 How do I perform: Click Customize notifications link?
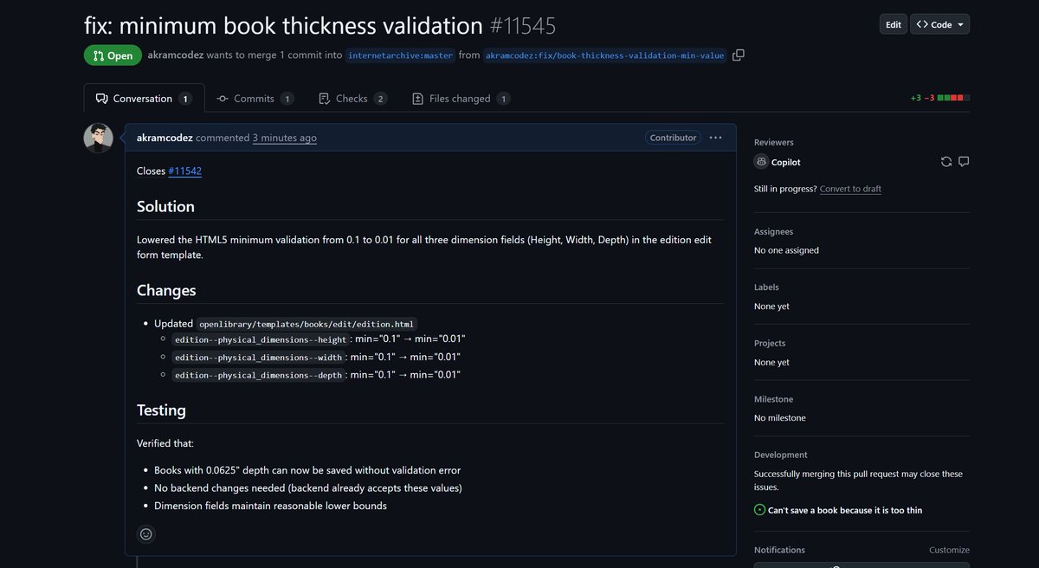point(949,550)
